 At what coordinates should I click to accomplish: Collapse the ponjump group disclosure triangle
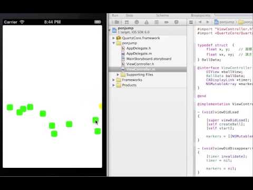coord(113,43)
